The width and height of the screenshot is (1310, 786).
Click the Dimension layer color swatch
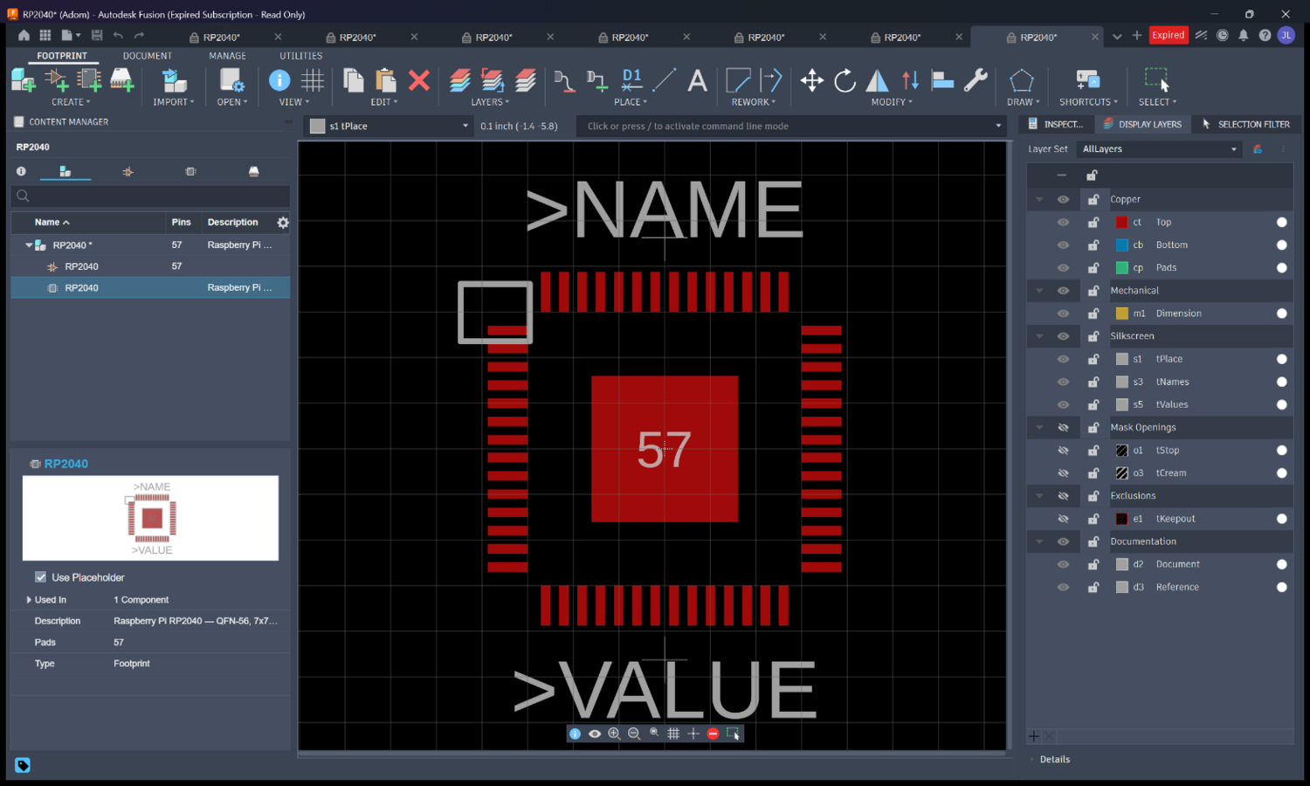1121,314
